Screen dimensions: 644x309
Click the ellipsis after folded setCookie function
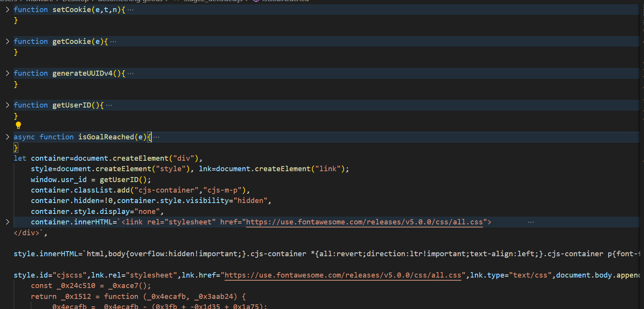[131, 10]
